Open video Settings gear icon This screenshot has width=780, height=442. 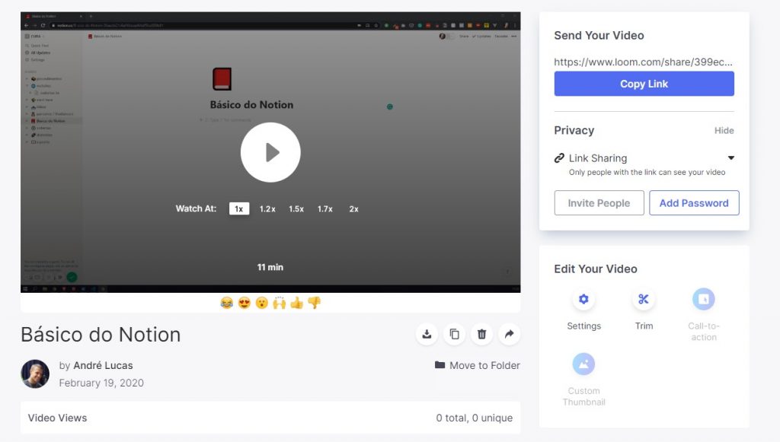583,299
